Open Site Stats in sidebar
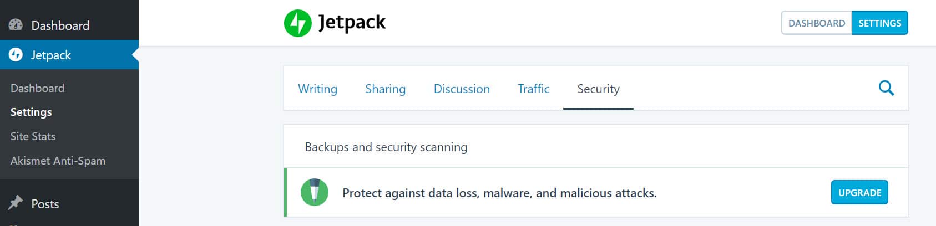 point(33,136)
